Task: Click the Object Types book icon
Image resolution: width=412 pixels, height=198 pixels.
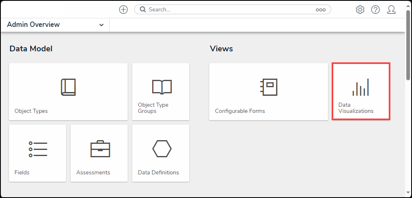Action: [68, 87]
